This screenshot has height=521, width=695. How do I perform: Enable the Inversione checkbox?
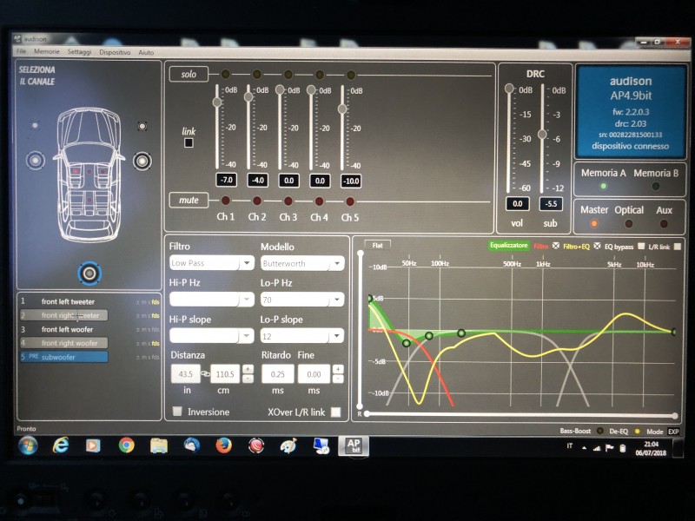point(177,411)
